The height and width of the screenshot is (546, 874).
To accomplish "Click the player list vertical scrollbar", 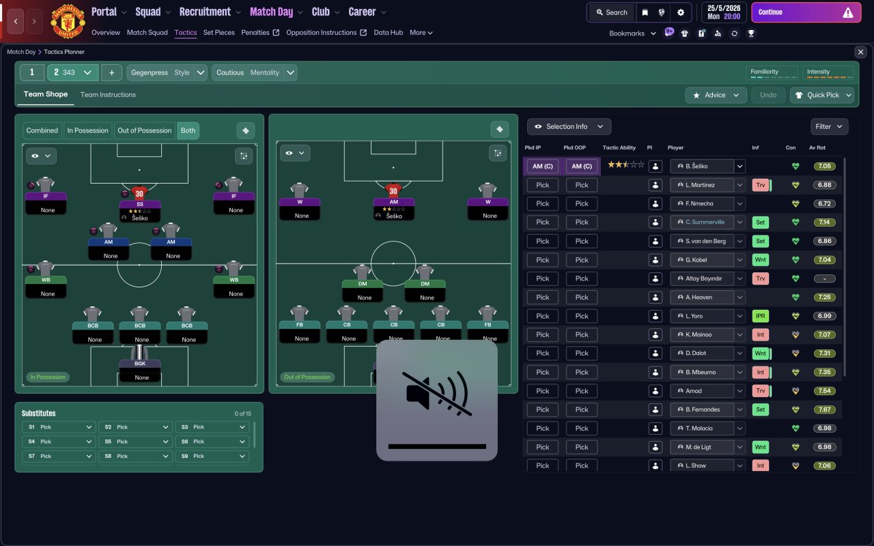I will coord(845,266).
